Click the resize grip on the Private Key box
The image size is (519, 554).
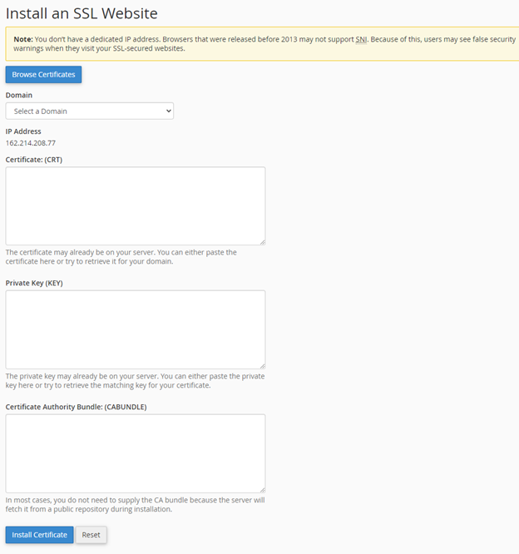coord(262,365)
